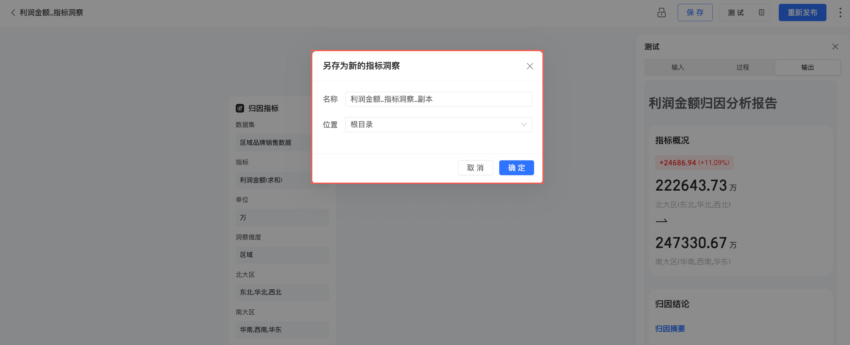The width and height of the screenshot is (850, 345).
Task: Click the back arrow beside 利润金额_指标洞察
Action: tap(13, 12)
